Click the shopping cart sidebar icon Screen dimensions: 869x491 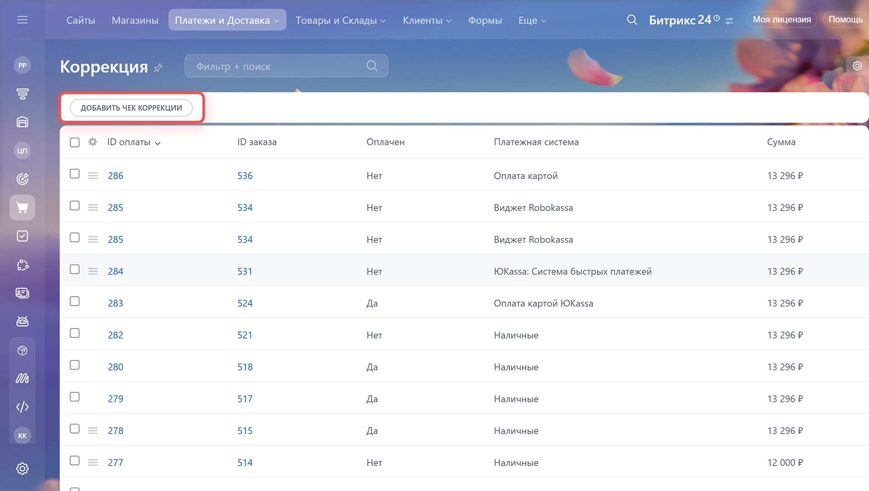tap(22, 208)
